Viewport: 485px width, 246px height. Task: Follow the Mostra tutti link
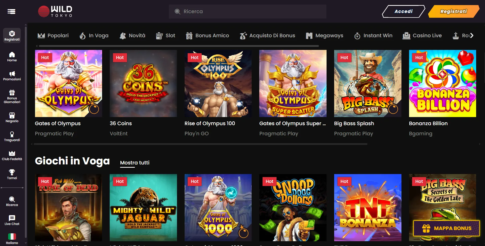pos(135,163)
